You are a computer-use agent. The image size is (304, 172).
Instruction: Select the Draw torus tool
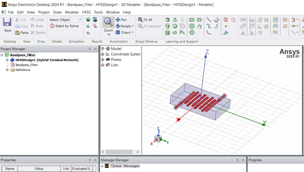tap(175, 33)
